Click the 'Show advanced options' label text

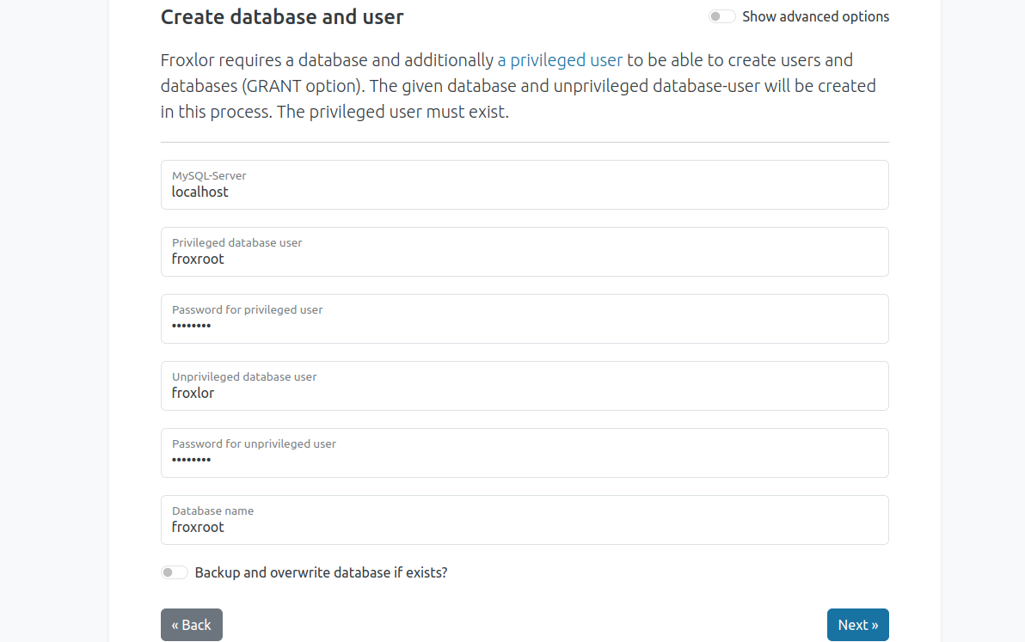(x=815, y=16)
